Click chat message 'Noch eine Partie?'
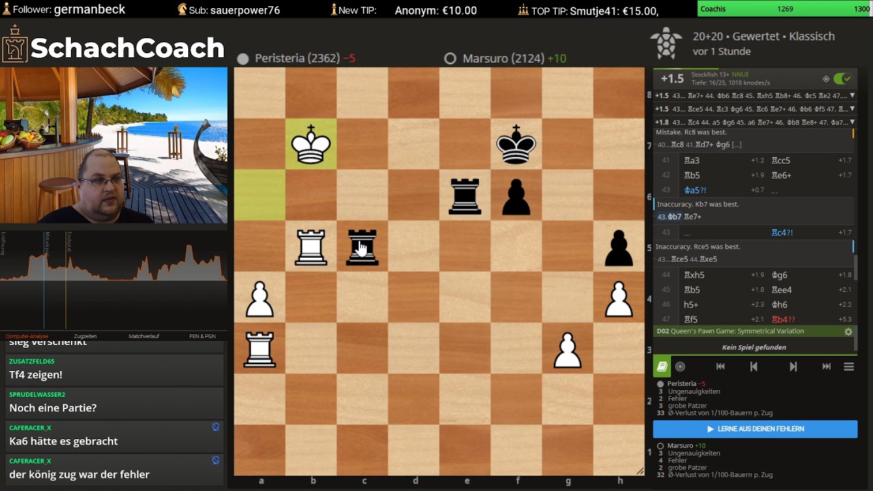Screen dimensions: 873x491 [x=113, y=402]
